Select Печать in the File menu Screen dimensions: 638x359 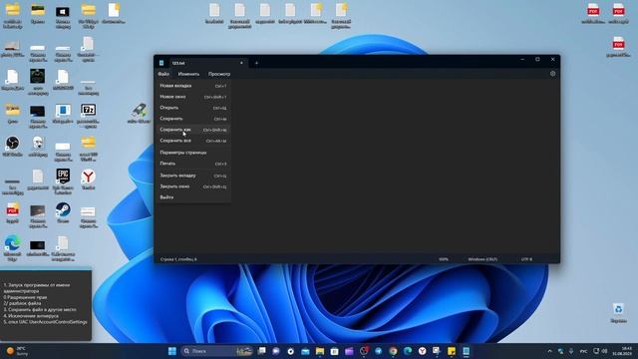tap(193, 164)
